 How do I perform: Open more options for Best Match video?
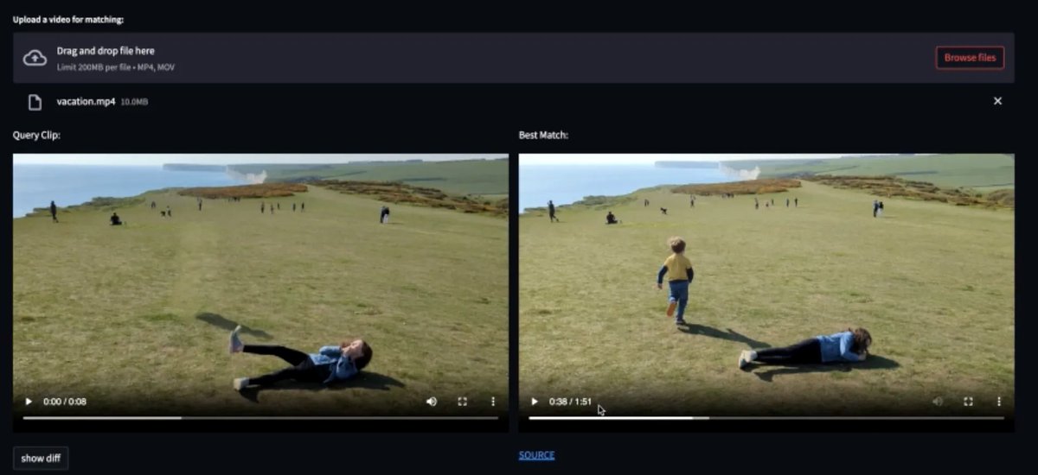(999, 402)
